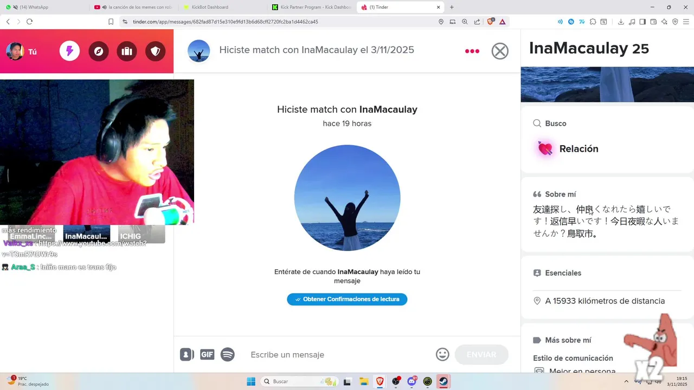
Task: Focus the Escribe un mensaje field
Action: click(x=339, y=355)
